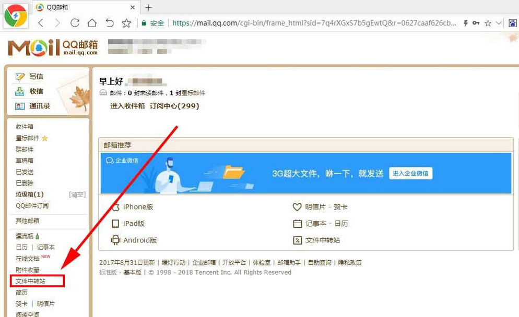The image size is (519, 317).
Task: Click the heart icon beside 明信片 - 贺卡
Action: click(x=297, y=206)
